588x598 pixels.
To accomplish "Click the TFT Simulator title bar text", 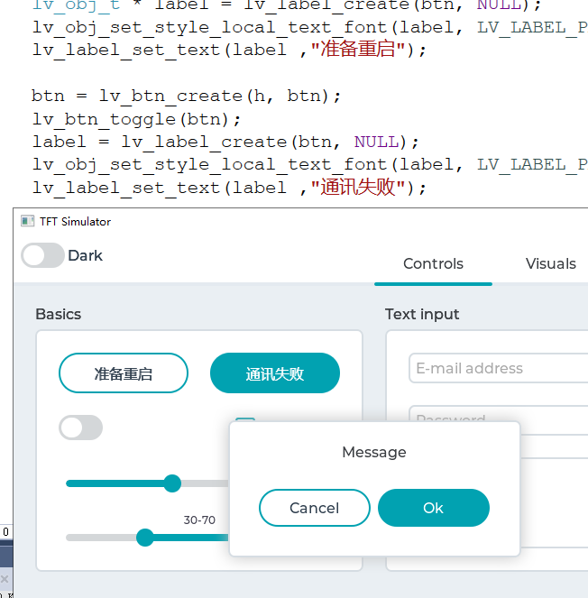I will tap(75, 222).
